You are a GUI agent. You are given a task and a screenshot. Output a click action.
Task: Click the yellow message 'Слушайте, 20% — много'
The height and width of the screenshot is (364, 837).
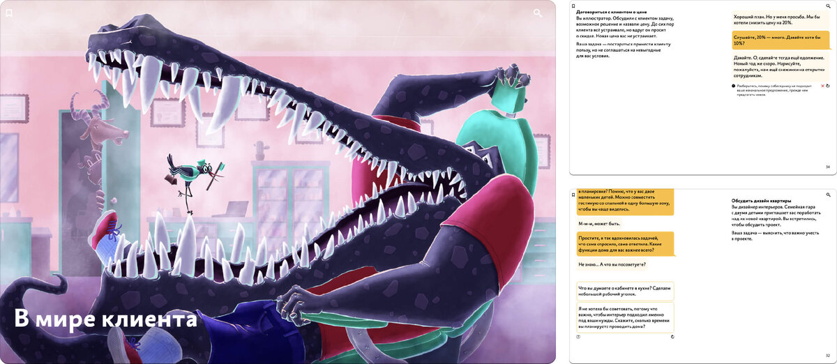(x=781, y=39)
